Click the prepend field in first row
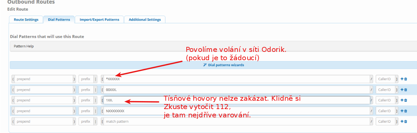Image resolution: width=417 pixels, height=133 pixels. (44, 79)
